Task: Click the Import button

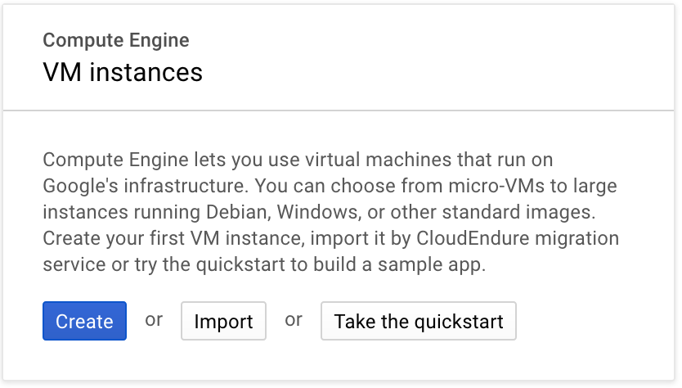Action: point(223,321)
